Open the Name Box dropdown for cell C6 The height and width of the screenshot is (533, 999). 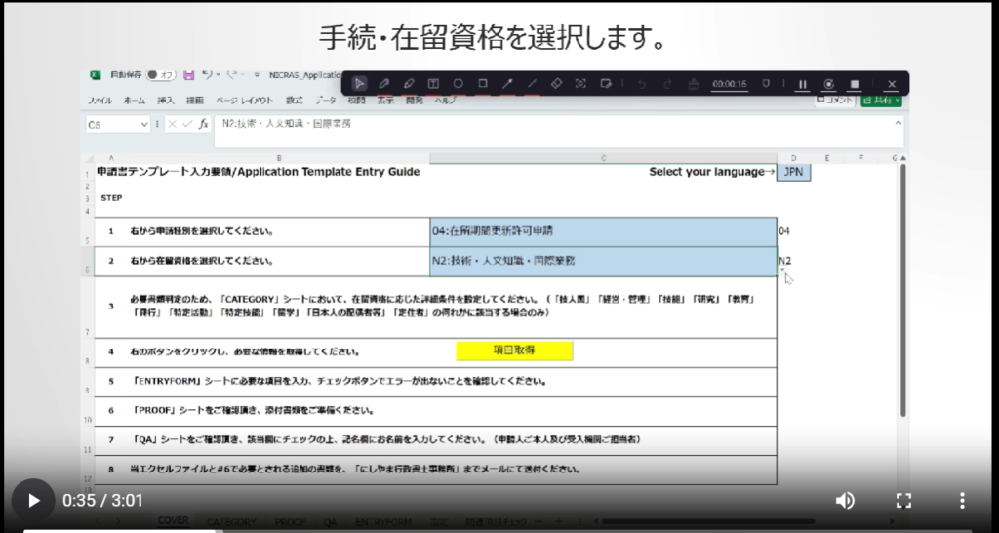(x=144, y=125)
